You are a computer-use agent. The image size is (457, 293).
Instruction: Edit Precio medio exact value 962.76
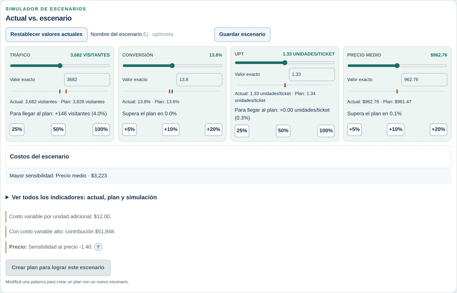pos(424,80)
